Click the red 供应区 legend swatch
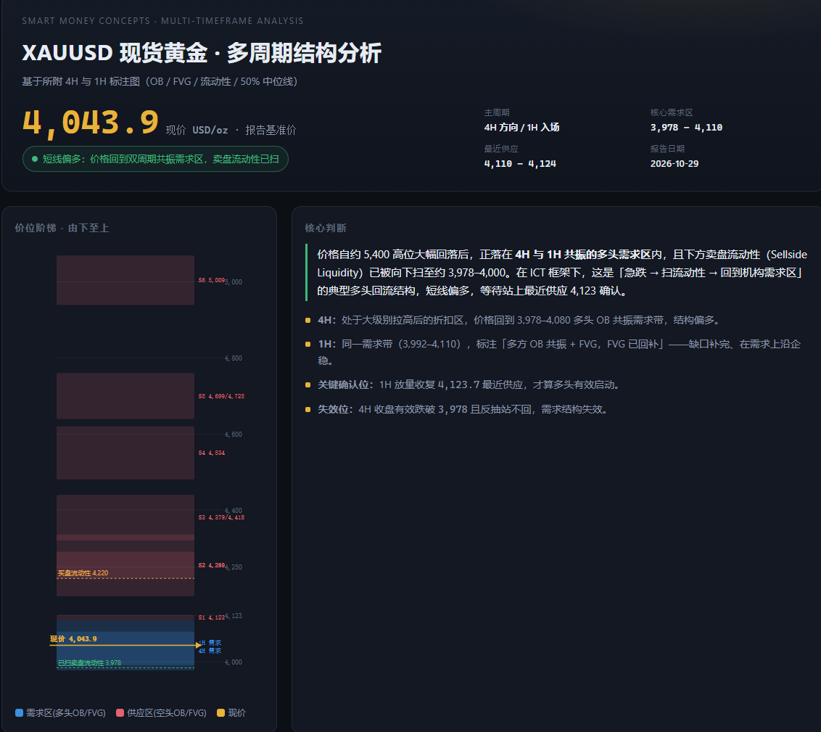The width and height of the screenshot is (821, 732). pyautogui.click(x=120, y=712)
